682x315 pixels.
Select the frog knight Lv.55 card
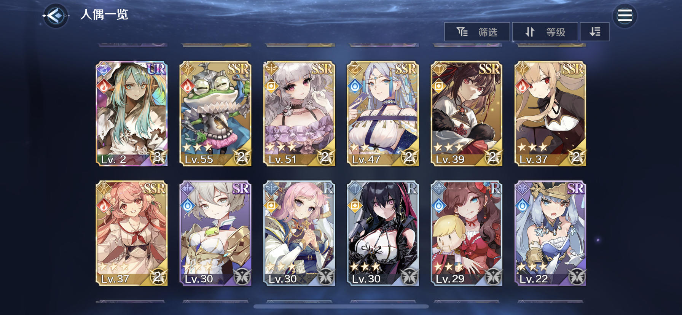(x=215, y=113)
